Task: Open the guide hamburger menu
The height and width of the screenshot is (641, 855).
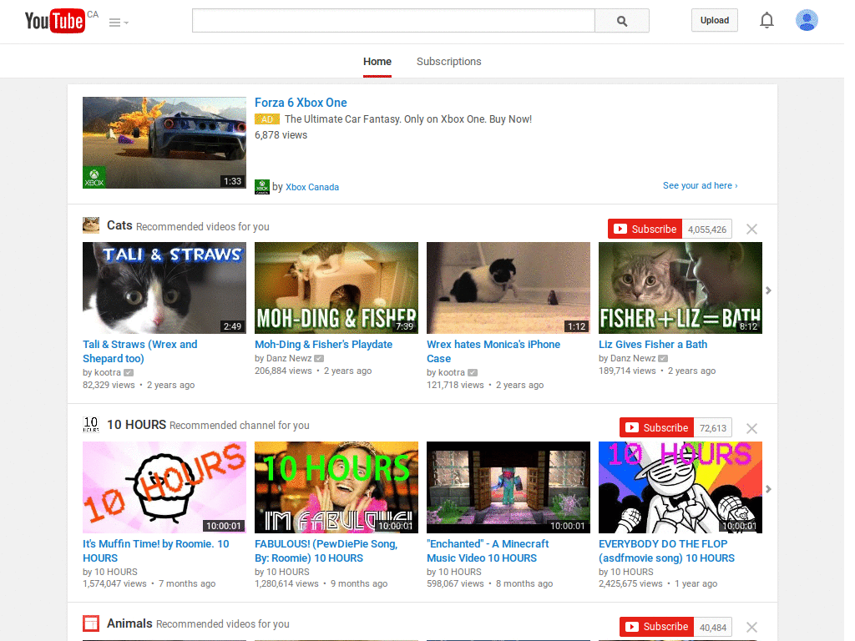Action: 119,23
